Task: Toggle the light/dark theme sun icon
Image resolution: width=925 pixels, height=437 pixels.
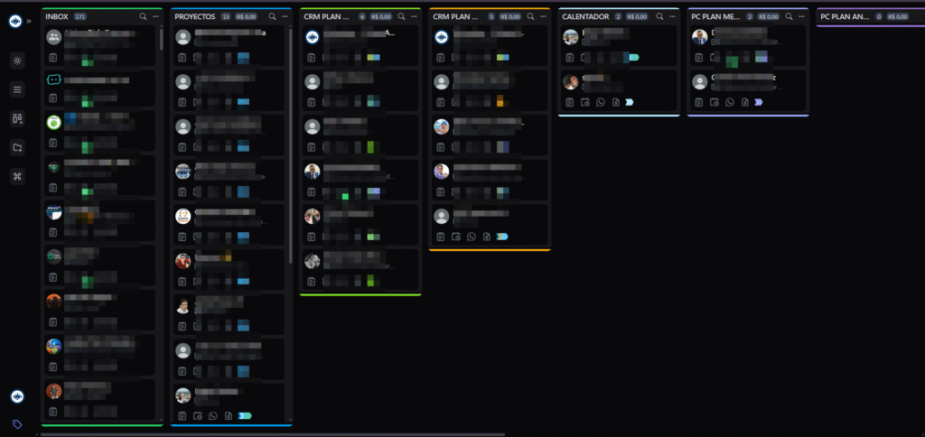Action: (x=17, y=60)
